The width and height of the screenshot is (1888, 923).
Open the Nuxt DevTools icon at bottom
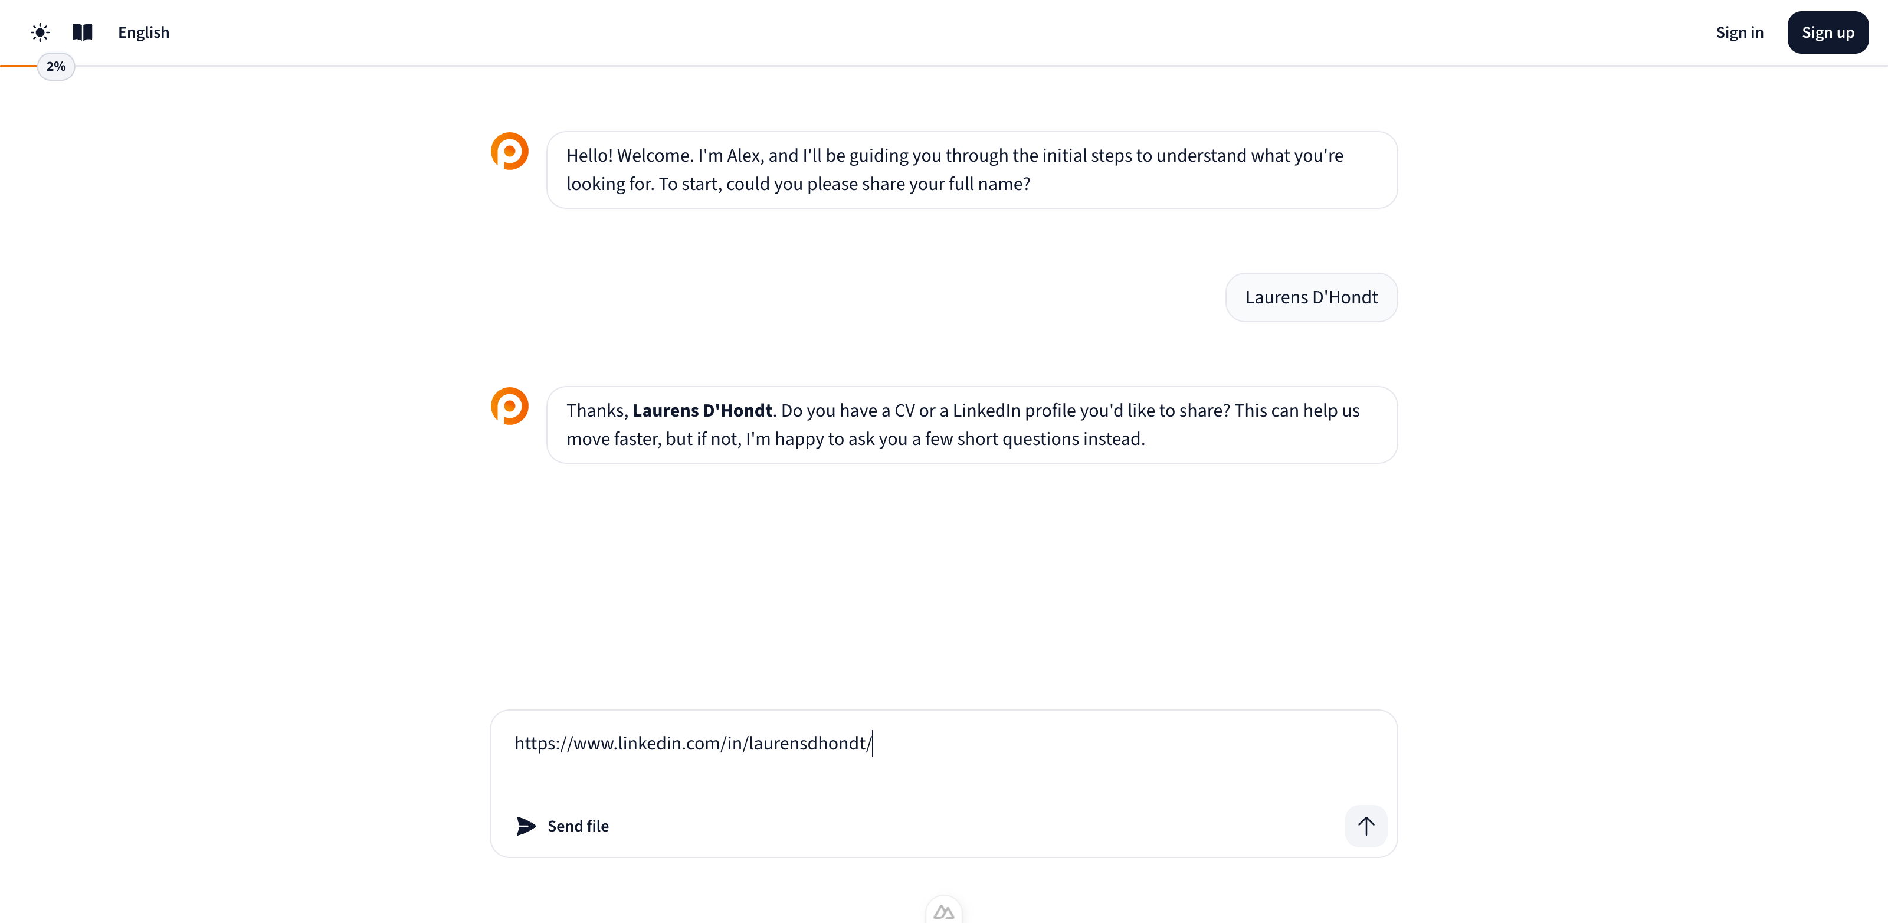coord(943,911)
